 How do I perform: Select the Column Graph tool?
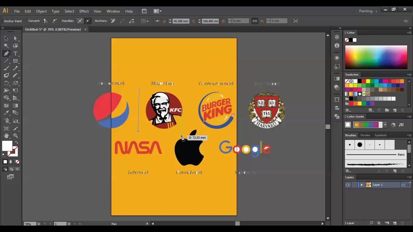point(15,121)
